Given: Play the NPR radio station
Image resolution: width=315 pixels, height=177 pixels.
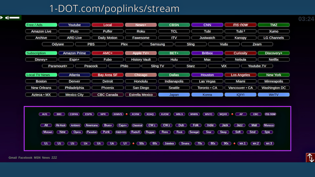Looking at the screenshot, I should coord(103,114).
